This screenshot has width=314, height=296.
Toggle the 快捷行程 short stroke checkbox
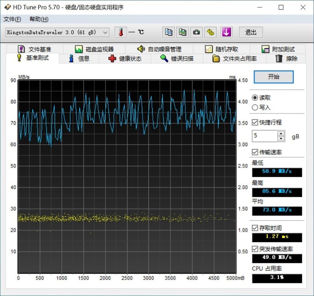(255, 122)
